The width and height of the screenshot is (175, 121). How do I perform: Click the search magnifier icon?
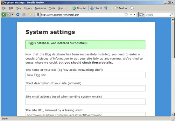click(x=171, y=14)
